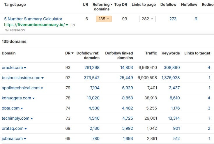The width and height of the screenshot is (214, 144).
Task: Click the kdnuggets.com dropdown arrow icon
Action: click(33, 98)
